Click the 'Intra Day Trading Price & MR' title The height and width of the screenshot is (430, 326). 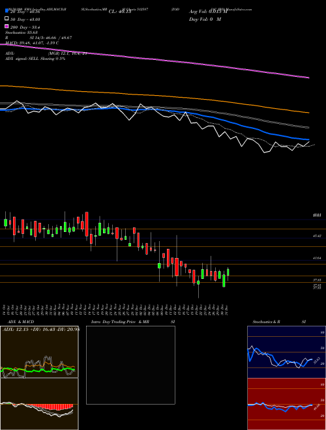coord(120,322)
